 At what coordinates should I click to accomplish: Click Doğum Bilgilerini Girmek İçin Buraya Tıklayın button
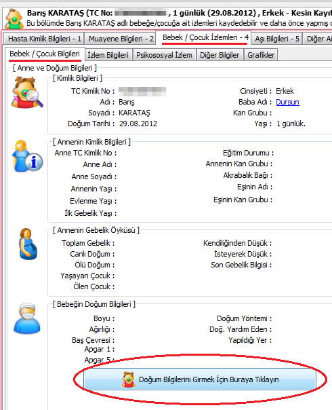200,379
